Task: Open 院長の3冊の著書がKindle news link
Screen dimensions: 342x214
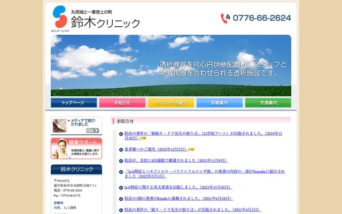Action: [178, 198]
